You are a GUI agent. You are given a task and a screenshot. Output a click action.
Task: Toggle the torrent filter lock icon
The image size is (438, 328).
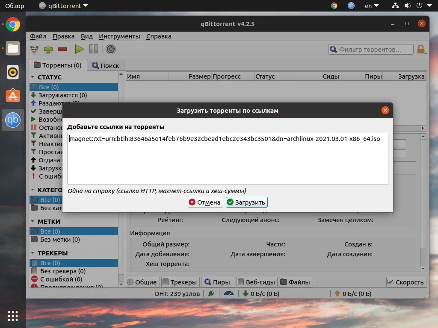tap(421, 49)
